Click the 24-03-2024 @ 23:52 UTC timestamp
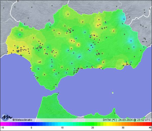This screenshot has width=152, height=131. click(135, 120)
